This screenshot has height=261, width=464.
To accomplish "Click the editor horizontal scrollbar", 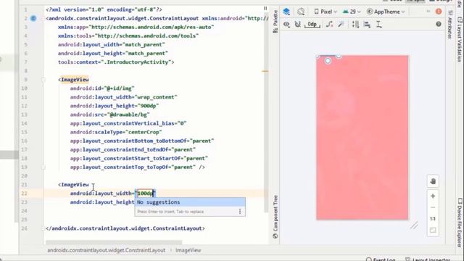I will [x=114, y=242].
